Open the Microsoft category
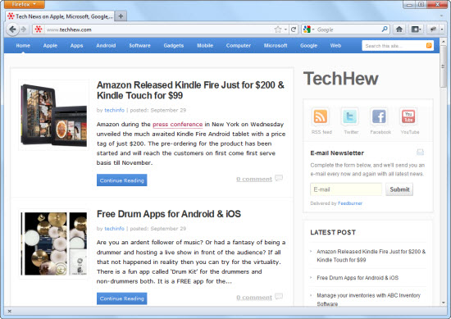The image size is (451, 319). point(276,45)
